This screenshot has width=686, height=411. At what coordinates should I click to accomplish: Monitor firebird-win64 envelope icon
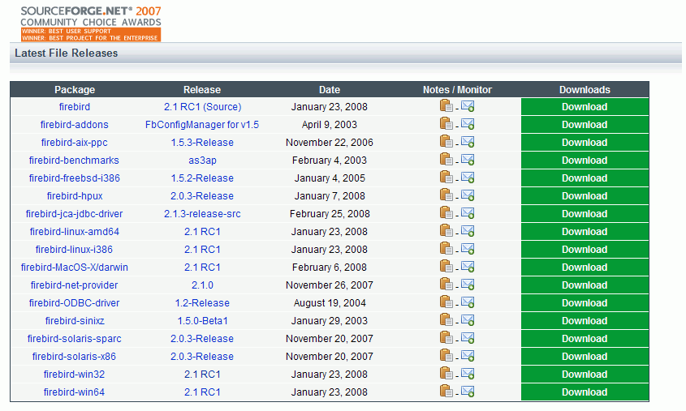(468, 392)
